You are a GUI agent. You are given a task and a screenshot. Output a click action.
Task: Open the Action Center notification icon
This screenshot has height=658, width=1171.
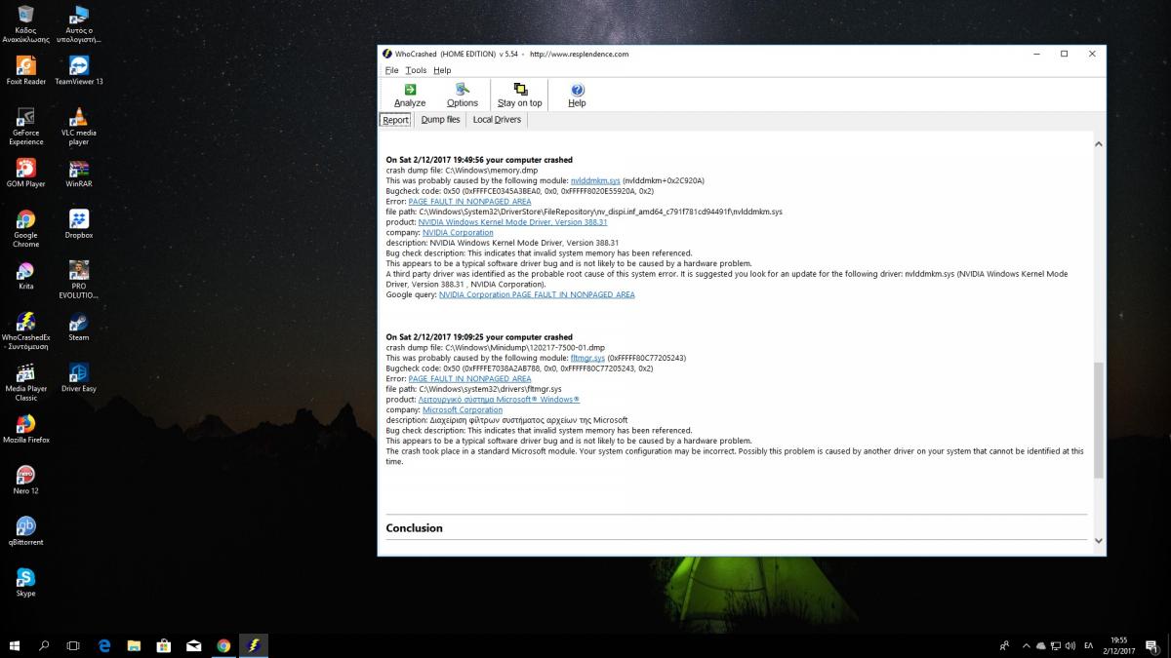point(1152,645)
